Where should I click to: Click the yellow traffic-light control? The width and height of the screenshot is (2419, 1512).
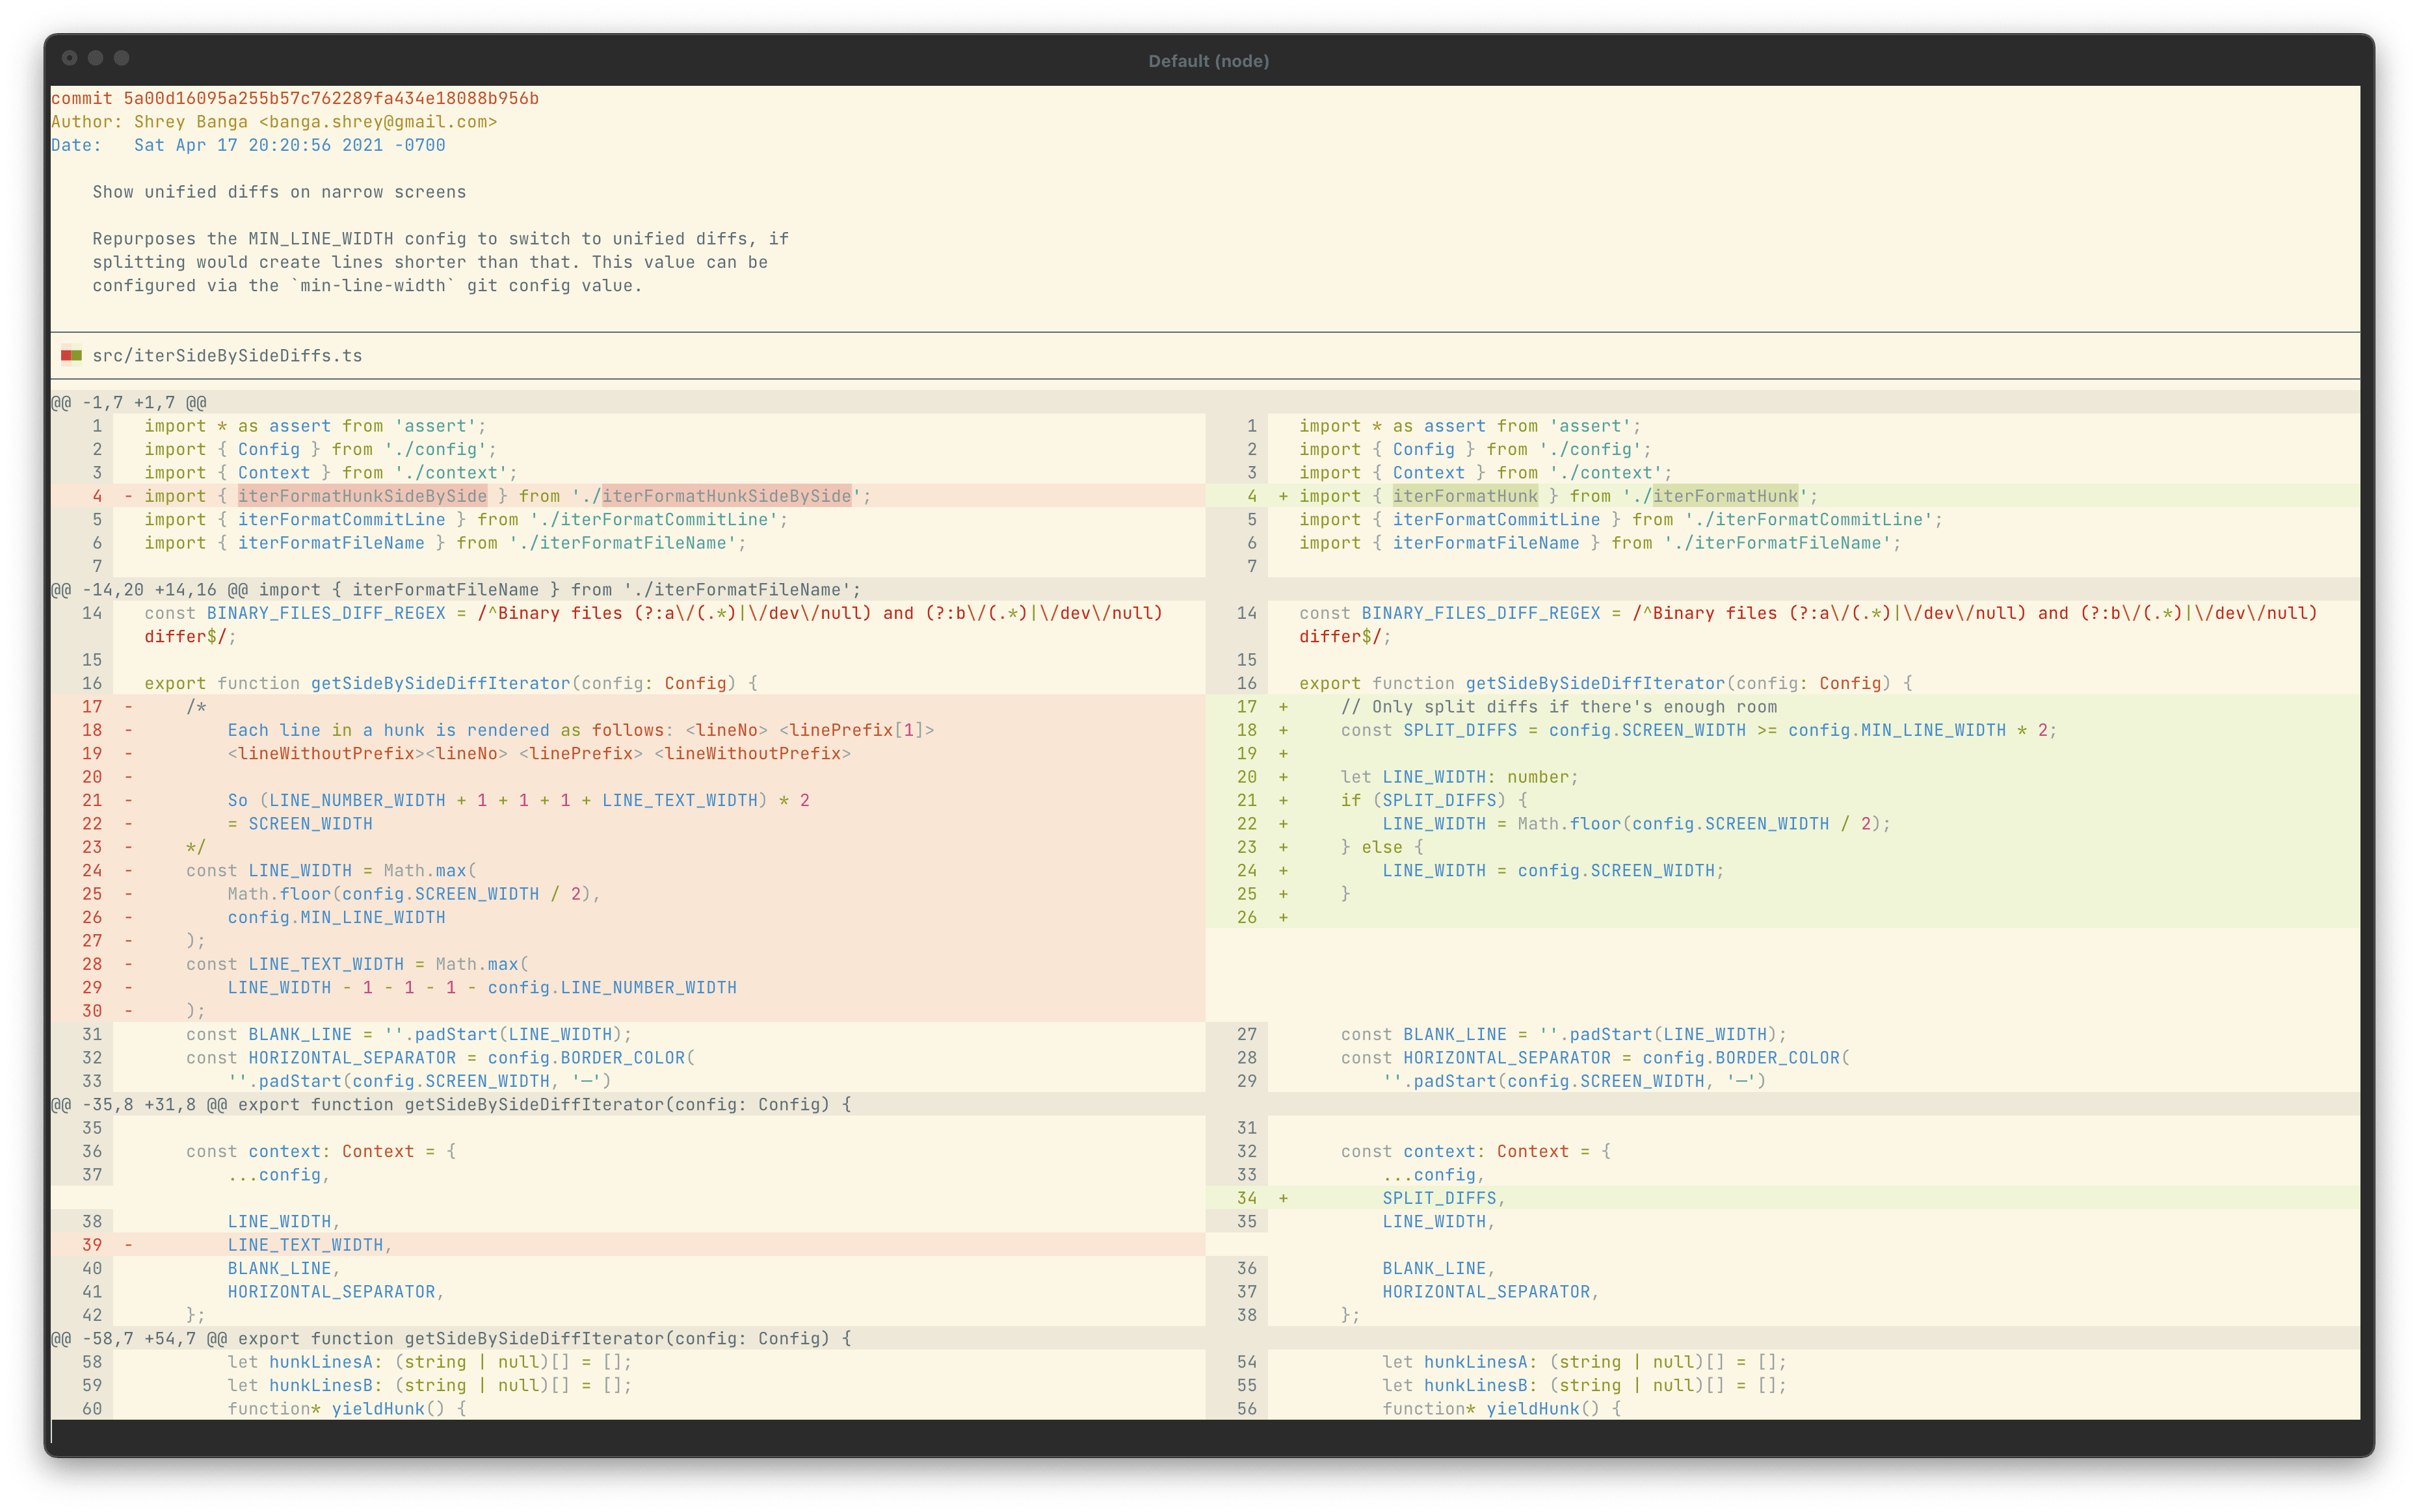95,58
